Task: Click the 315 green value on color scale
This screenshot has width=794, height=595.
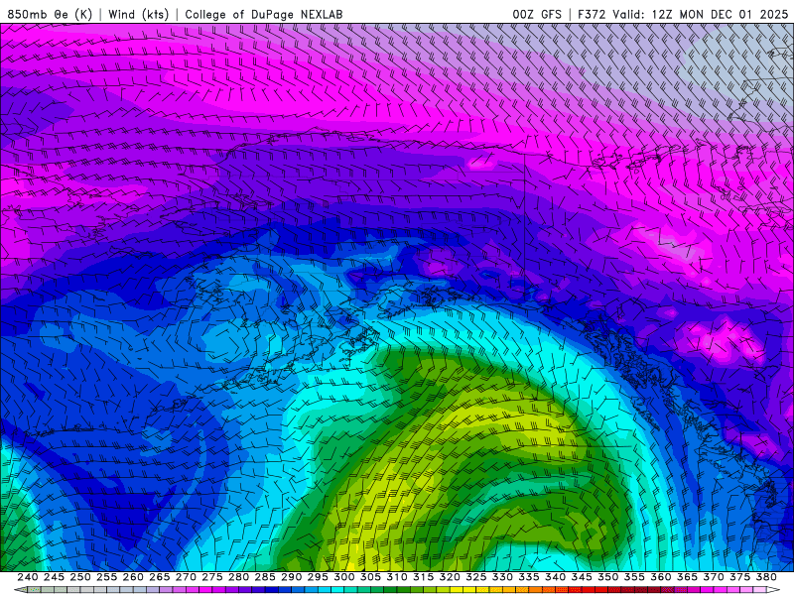Action: point(424,577)
